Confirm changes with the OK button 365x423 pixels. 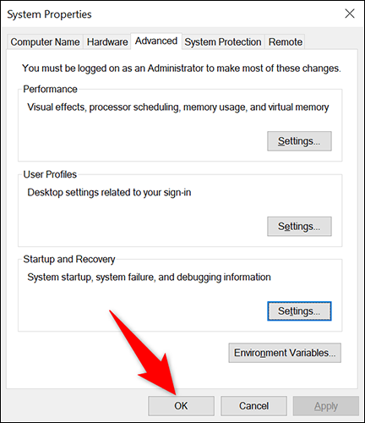[181, 406]
